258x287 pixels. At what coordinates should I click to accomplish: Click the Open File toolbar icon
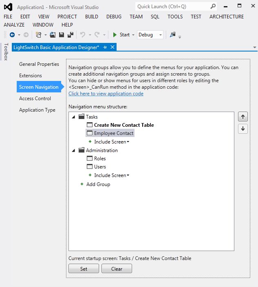(x=53, y=35)
